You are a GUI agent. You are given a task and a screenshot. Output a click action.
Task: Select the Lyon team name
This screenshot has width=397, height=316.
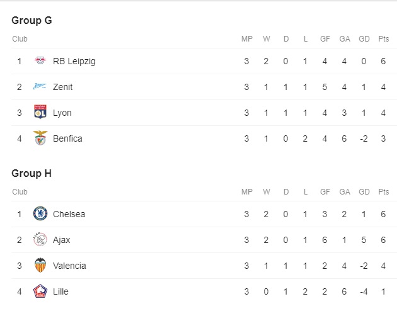coord(62,113)
